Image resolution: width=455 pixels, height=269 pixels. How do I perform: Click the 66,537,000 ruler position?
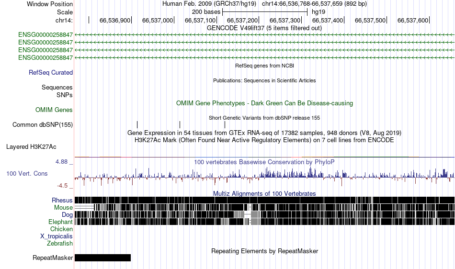click(157, 20)
